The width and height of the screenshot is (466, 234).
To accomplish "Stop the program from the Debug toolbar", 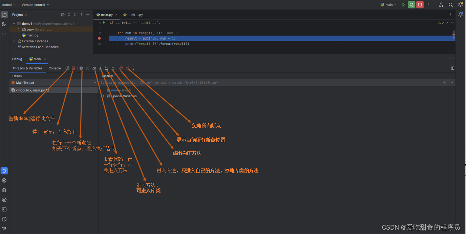I will (73, 68).
